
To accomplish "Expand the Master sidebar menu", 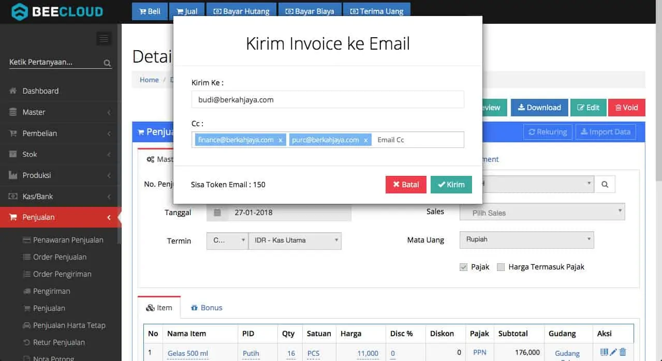I will 109,112.
